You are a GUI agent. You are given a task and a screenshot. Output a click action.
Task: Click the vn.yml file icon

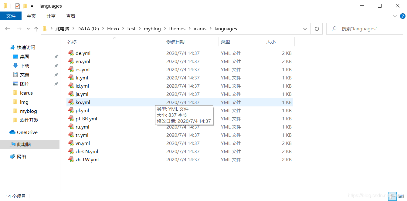click(x=71, y=143)
